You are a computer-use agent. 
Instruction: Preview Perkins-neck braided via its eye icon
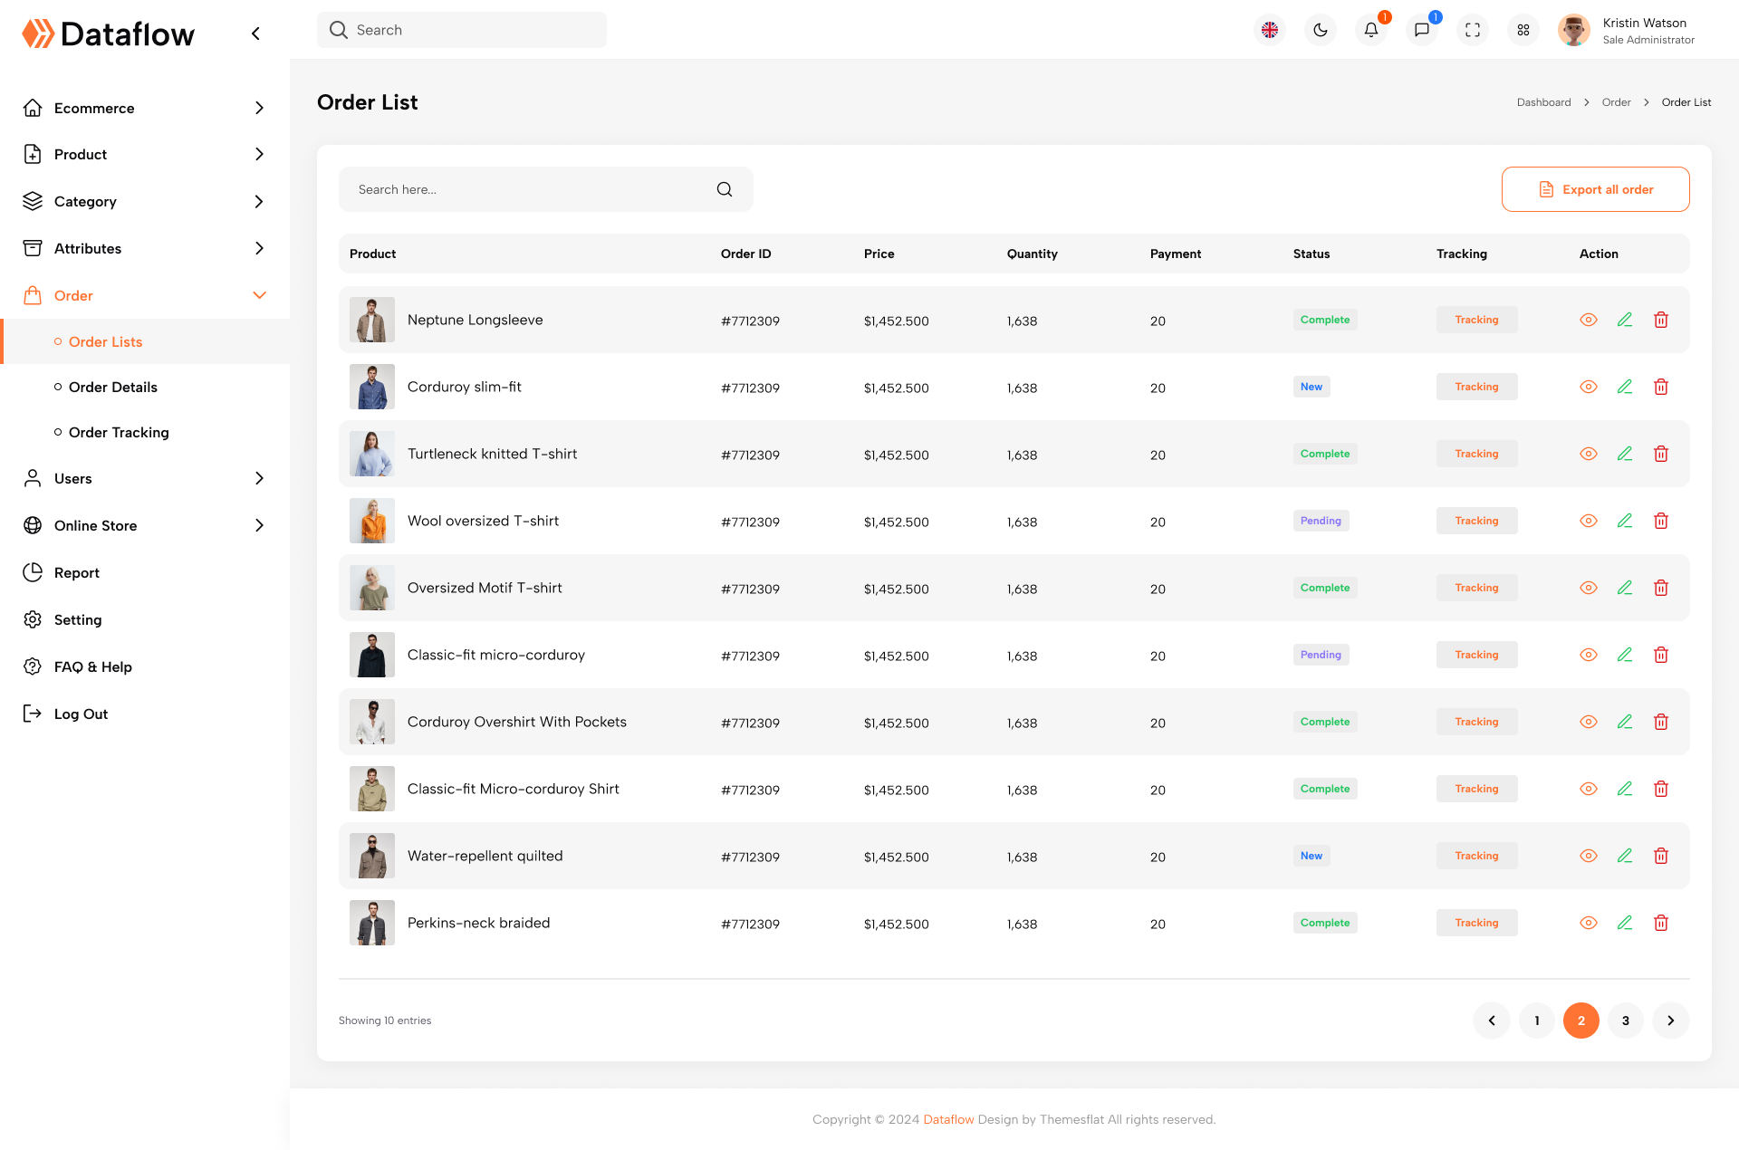(1588, 923)
